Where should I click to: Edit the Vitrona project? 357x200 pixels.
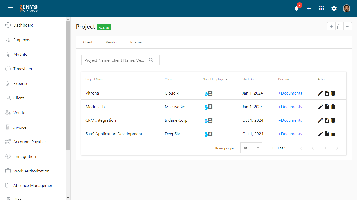[x=320, y=93]
